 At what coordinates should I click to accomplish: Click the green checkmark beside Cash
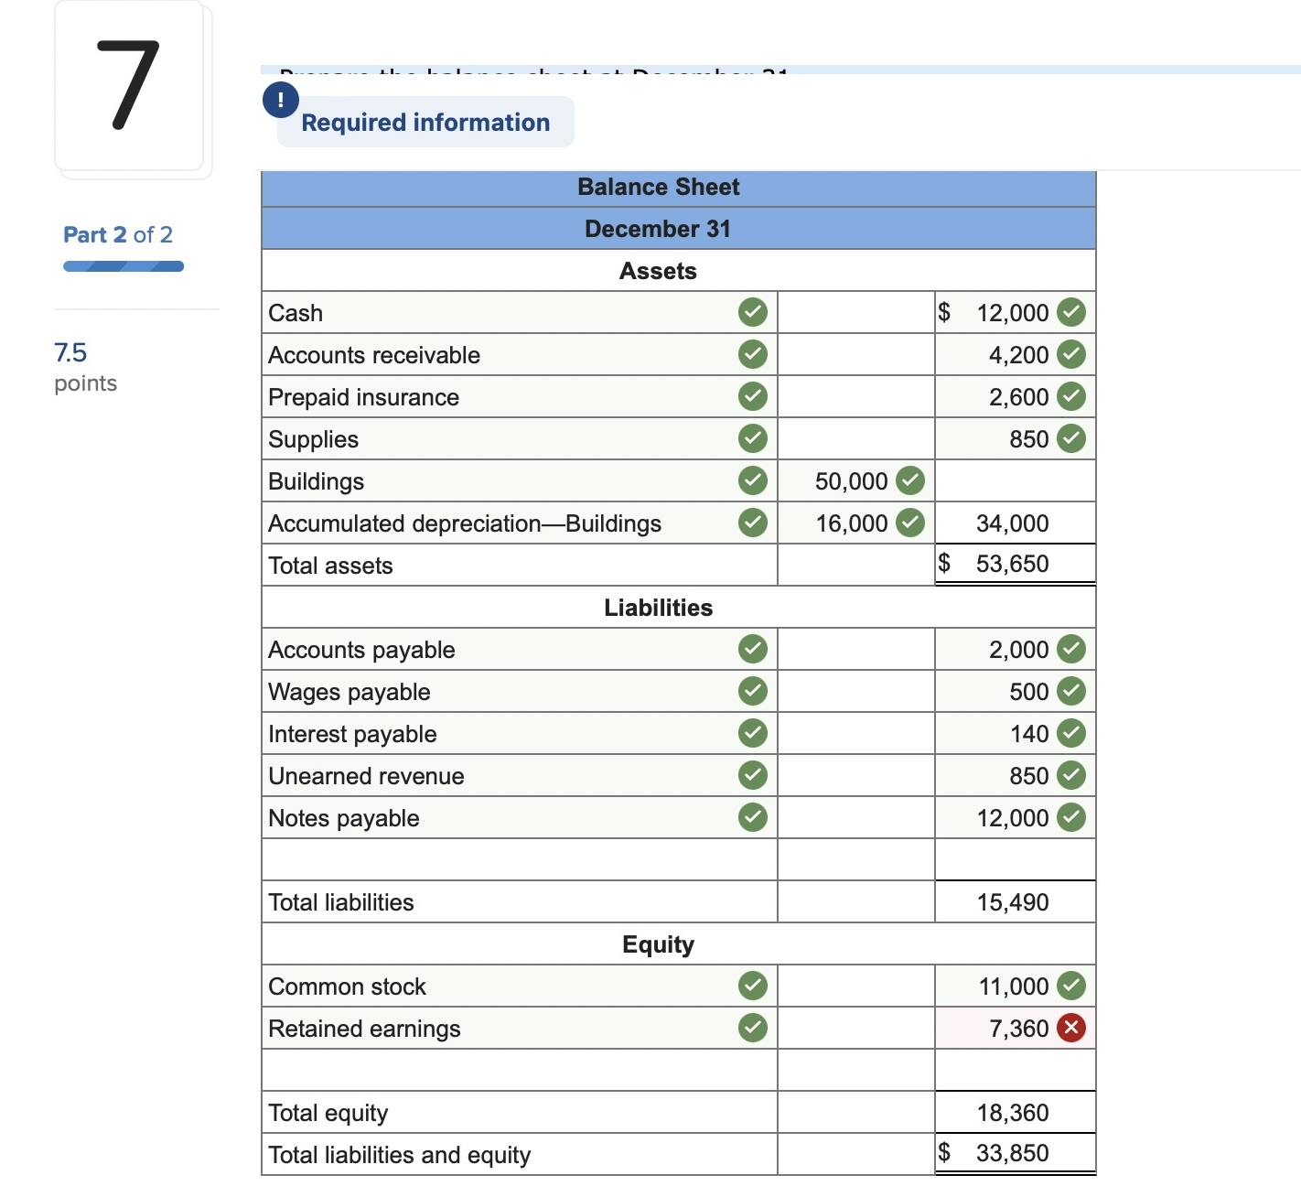pyautogui.click(x=751, y=312)
